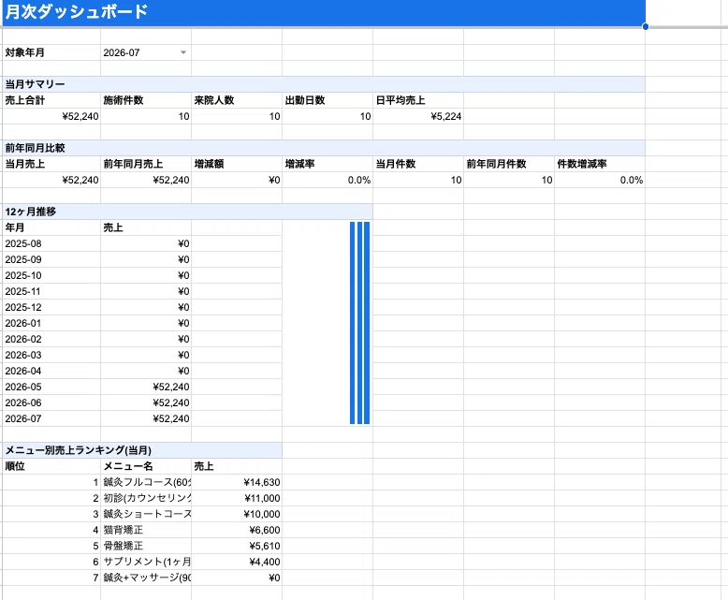Select the 鍼灸フルコース menu cell
The height and width of the screenshot is (600, 728).
[x=146, y=482]
